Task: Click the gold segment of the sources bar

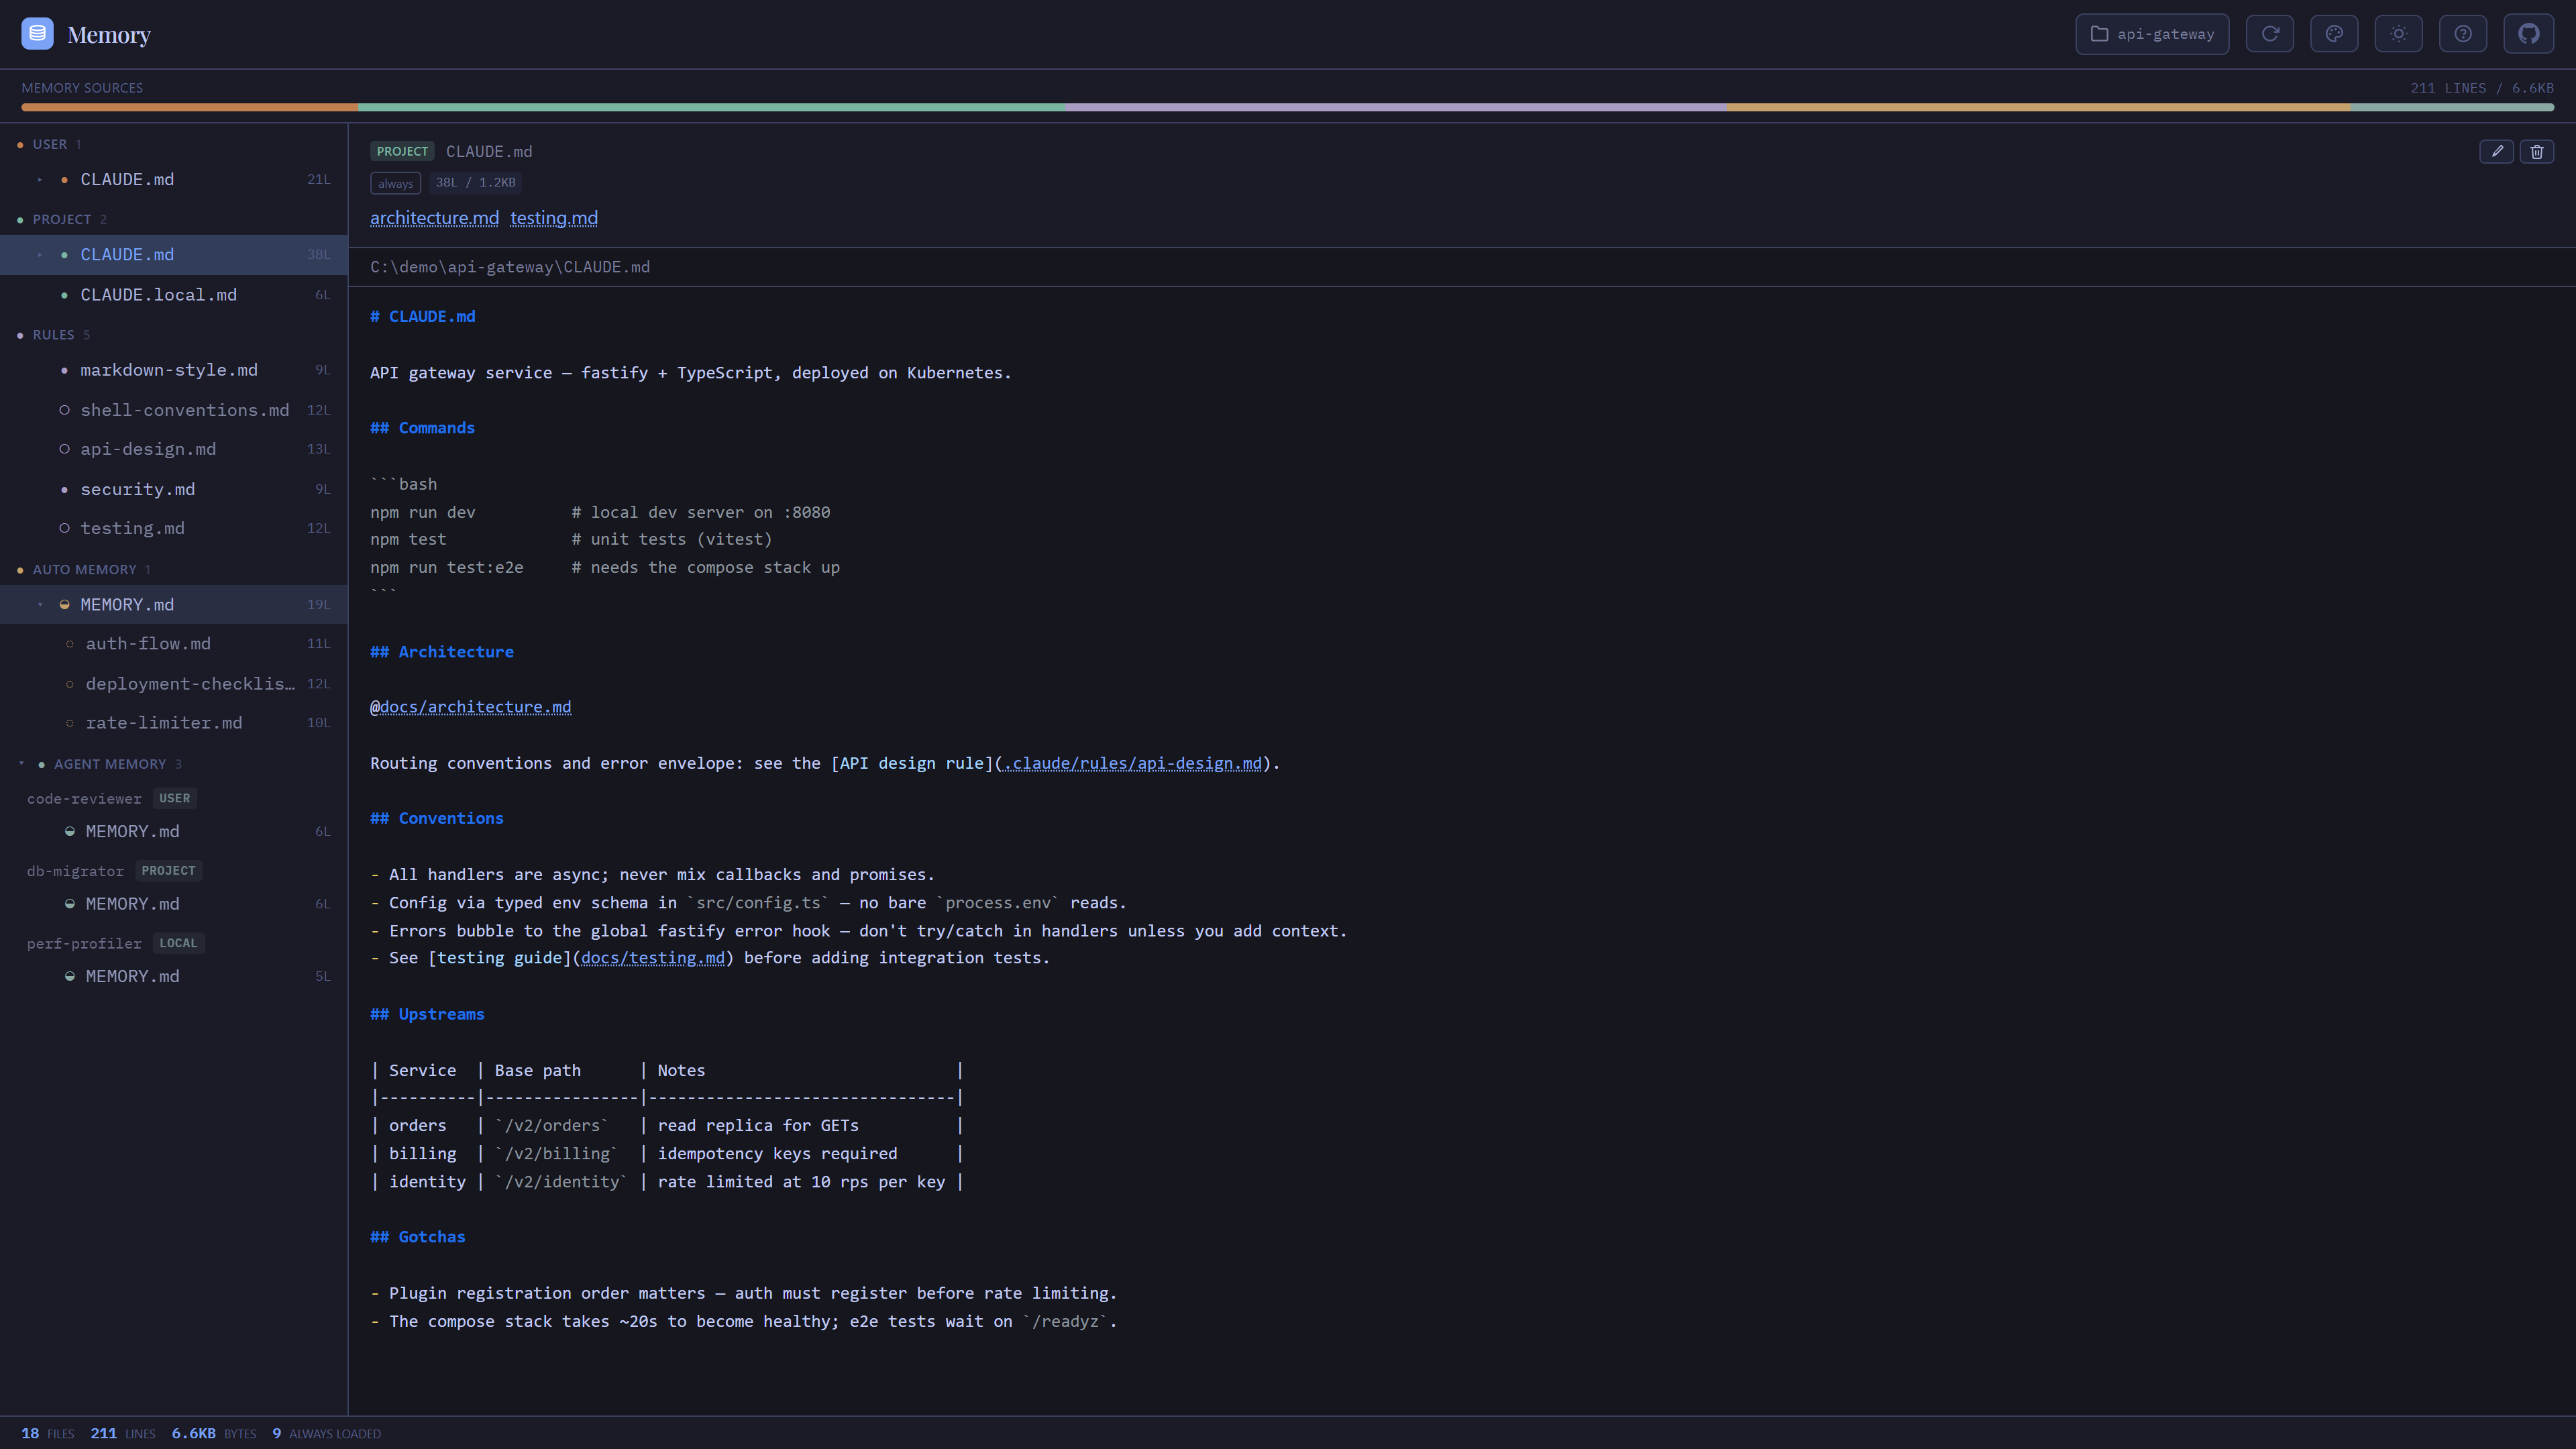Action: point(2038,107)
